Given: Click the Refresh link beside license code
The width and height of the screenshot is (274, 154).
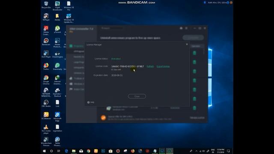Looking at the screenshot, I should (x=150, y=66).
